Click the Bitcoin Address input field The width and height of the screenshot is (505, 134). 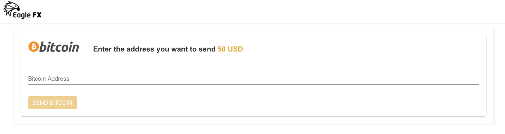coord(254,79)
